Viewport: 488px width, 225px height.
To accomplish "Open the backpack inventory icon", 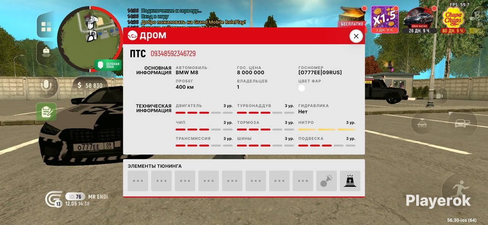I will [x=46, y=52].
